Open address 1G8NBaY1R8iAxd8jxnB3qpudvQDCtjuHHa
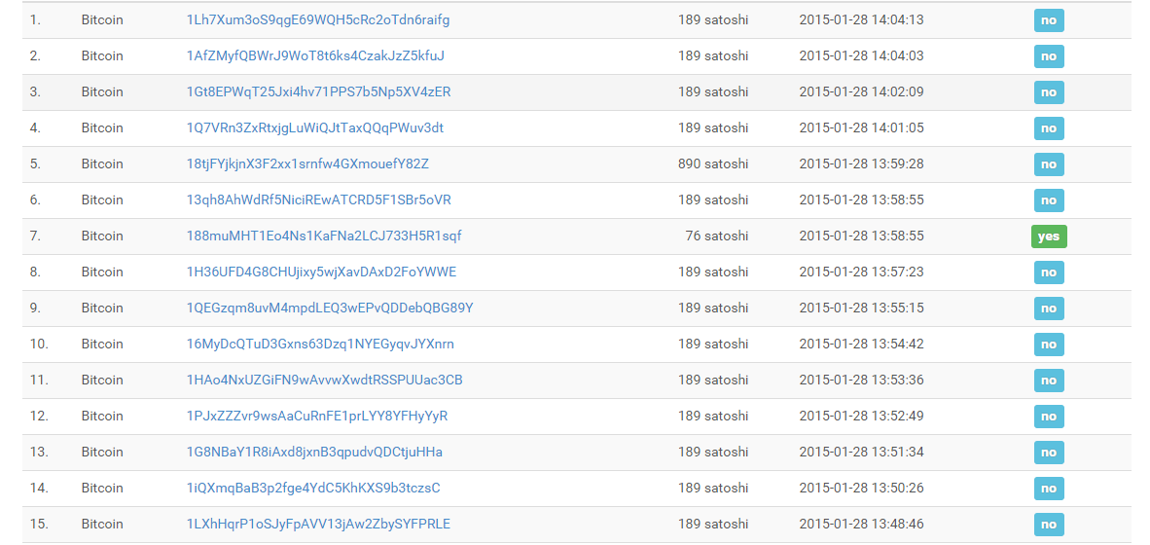Viewport: 1150px width, 545px height. pos(314,452)
